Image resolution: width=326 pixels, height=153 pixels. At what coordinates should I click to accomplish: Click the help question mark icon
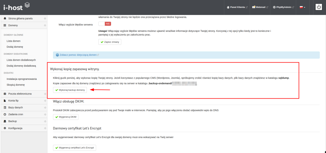57,55
